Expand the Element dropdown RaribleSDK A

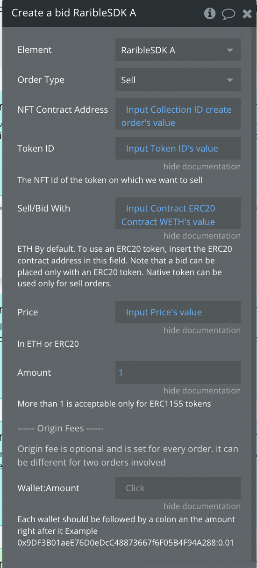(178, 50)
